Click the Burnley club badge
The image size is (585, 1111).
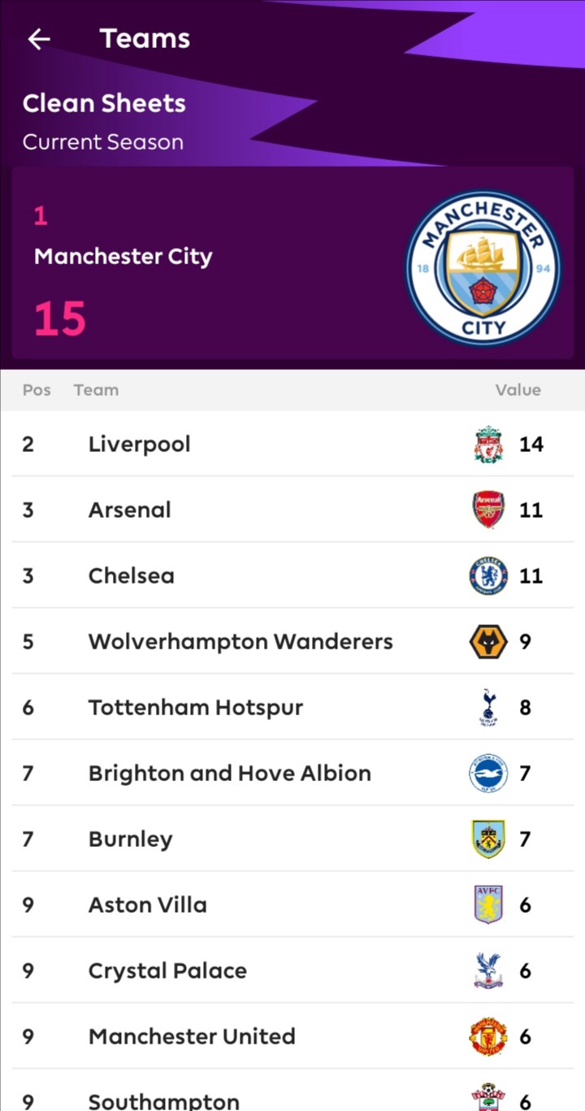(x=488, y=840)
